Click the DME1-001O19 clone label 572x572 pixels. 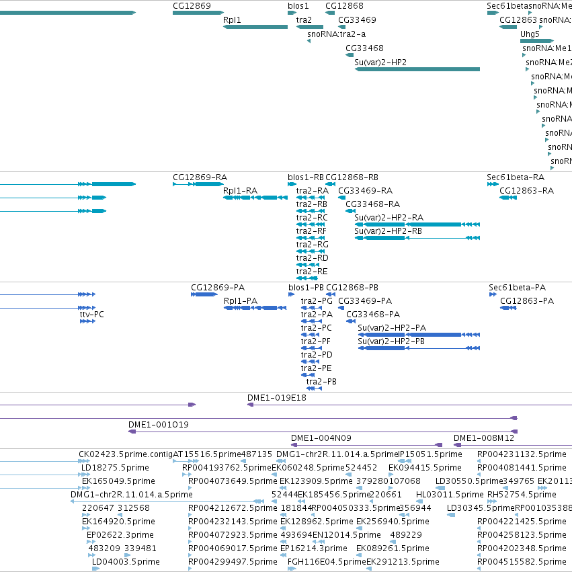tap(159, 425)
